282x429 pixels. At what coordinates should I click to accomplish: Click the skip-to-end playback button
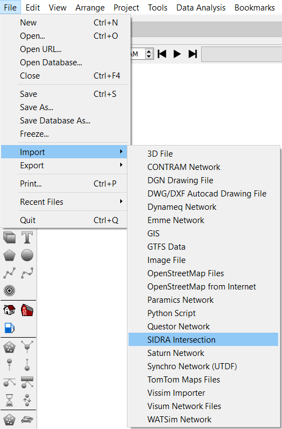193,54
